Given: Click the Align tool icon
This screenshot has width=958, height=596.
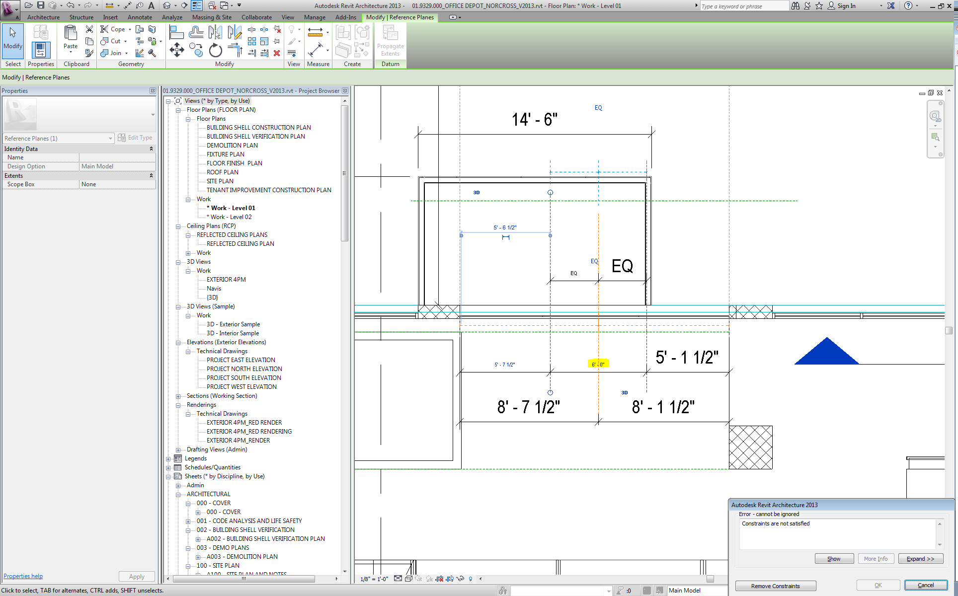Looking at the screenshot, I should (176, 33).
